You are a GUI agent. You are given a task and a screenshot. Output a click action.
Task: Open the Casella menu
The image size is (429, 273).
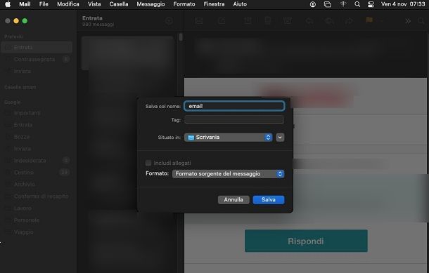(x=119, y=4)
